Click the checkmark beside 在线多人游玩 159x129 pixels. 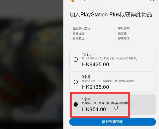70,29
